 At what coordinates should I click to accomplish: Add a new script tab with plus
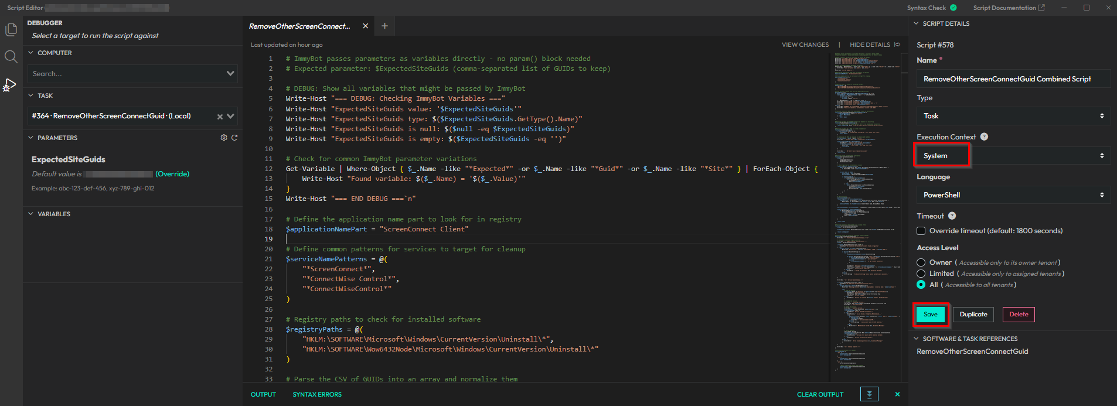coord(384,26)
